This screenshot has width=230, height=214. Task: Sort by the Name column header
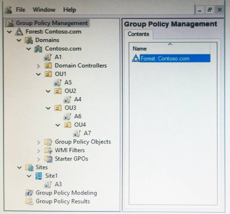139,49
